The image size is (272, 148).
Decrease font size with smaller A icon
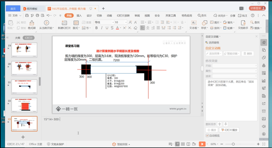pos(136,22)
